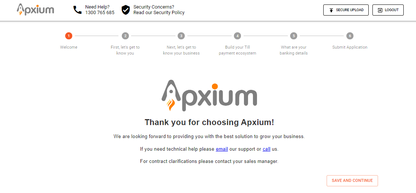This screenshot has width=416, height=193.
Task: Click the security shield checkmark icon
Action: 126,10
